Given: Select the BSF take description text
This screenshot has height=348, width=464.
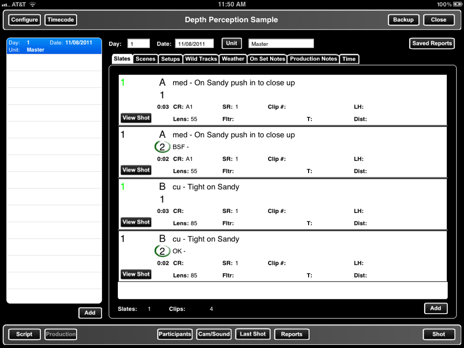Looking at the screenshot, I should (x=180, y=147).
